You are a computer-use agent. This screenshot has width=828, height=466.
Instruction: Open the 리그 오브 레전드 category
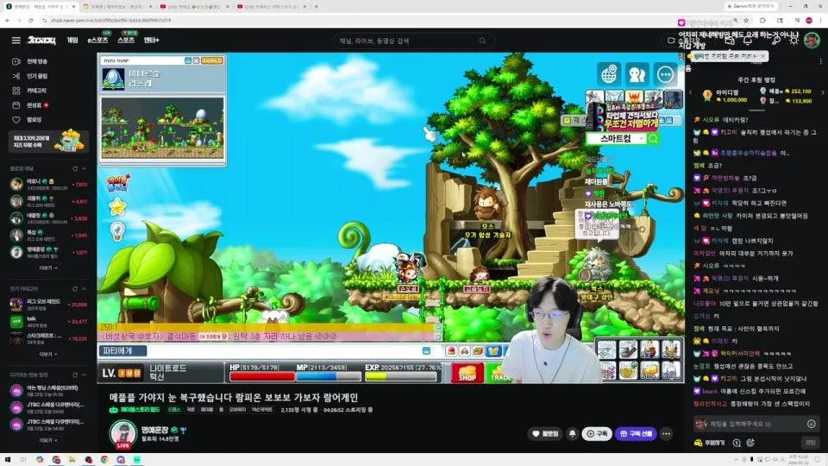48,305
